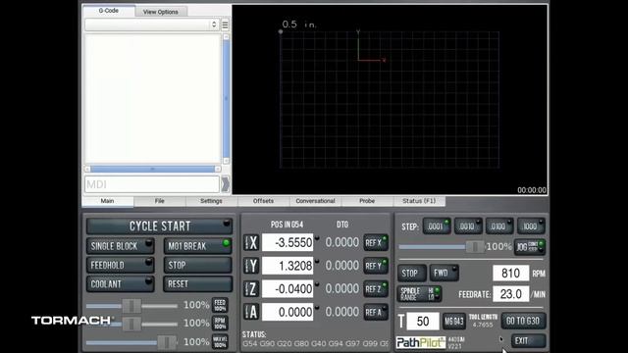628x353 pixels.
Task: Click the PathPilot logo
Action: point(421,342)
